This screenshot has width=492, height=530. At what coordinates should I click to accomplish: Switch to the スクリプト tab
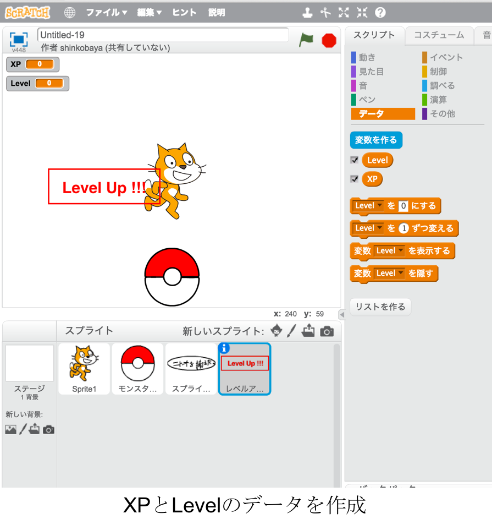coord(374,35)
